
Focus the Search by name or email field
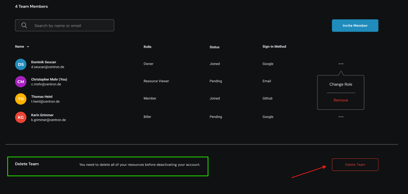coord(70,26)
